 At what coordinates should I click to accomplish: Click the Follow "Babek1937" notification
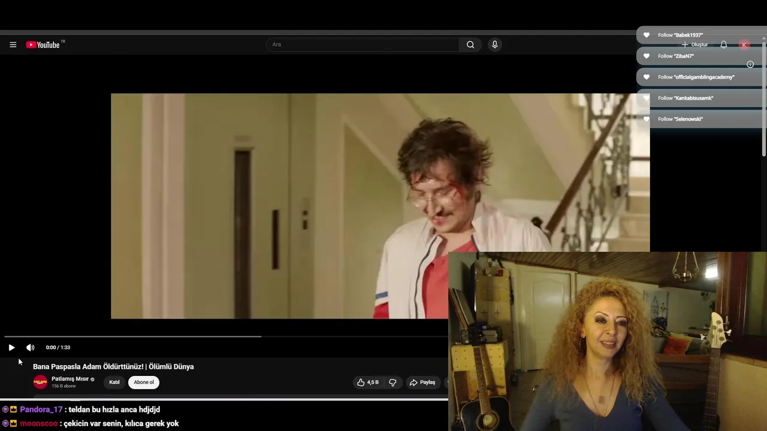tap(702, 35)
